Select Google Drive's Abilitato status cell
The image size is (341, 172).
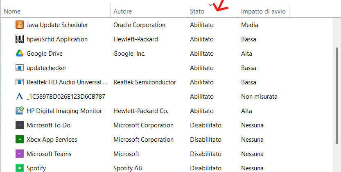click(201, 54)
